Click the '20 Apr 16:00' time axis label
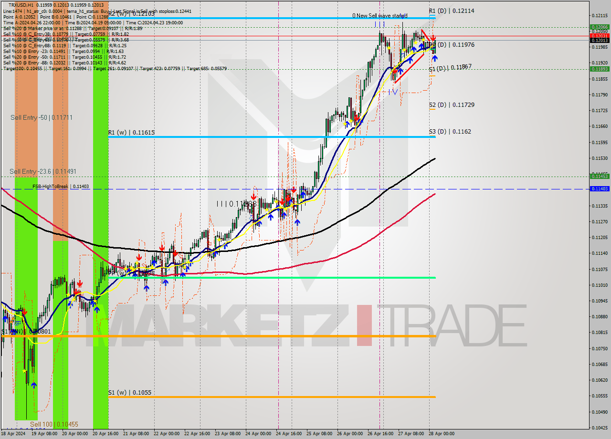The height and width of the screenshot is (439, 611). pyautogui.click(x=105, y=434)
